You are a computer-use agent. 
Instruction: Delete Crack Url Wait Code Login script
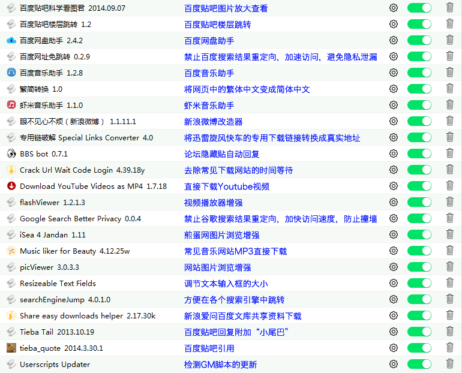pyautogui.click(x=449, y=169)
